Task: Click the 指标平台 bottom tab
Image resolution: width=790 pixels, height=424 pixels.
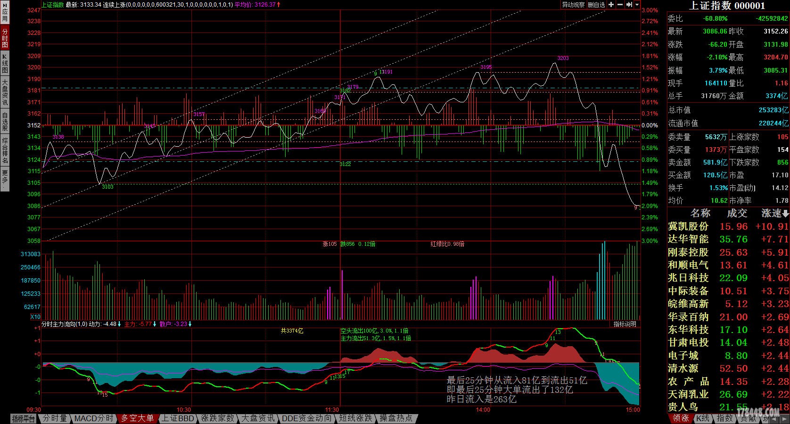Action: (24, 418)
